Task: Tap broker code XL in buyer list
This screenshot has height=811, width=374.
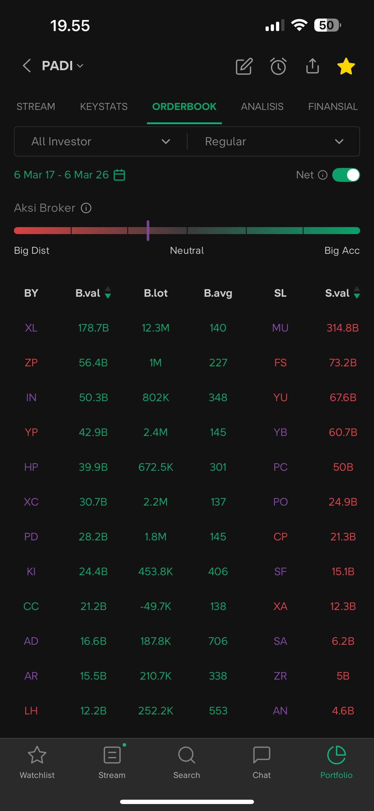Action: coord(31,328)
